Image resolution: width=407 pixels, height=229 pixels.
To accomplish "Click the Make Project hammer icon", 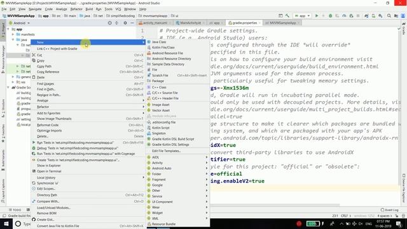I will point(287,16).
